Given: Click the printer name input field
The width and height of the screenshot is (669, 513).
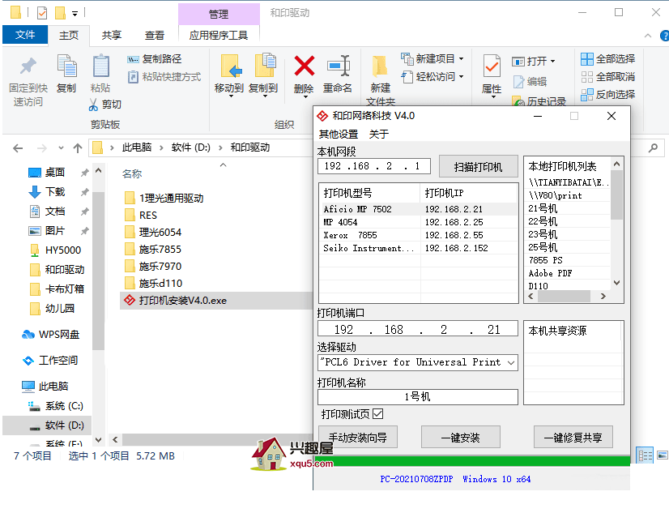Looking at the screenshot, I should pos(418,397).
